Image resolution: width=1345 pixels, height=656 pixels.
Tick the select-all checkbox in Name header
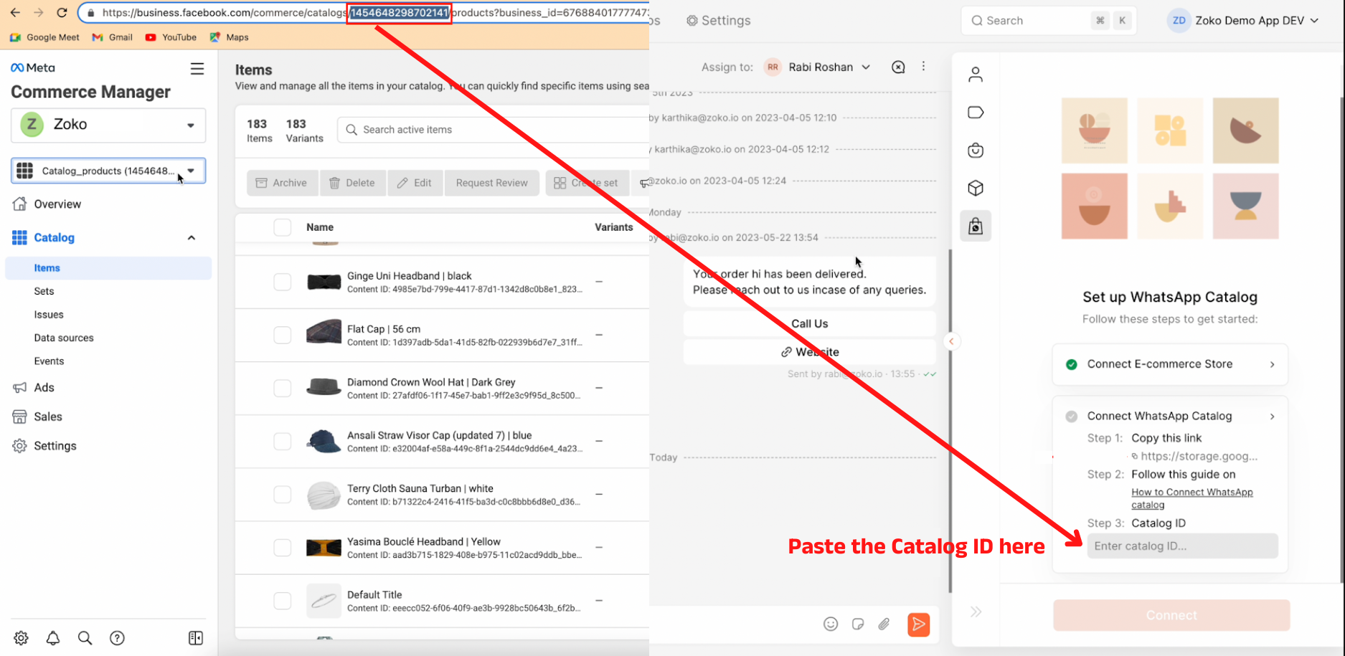[x=283, y=227]
